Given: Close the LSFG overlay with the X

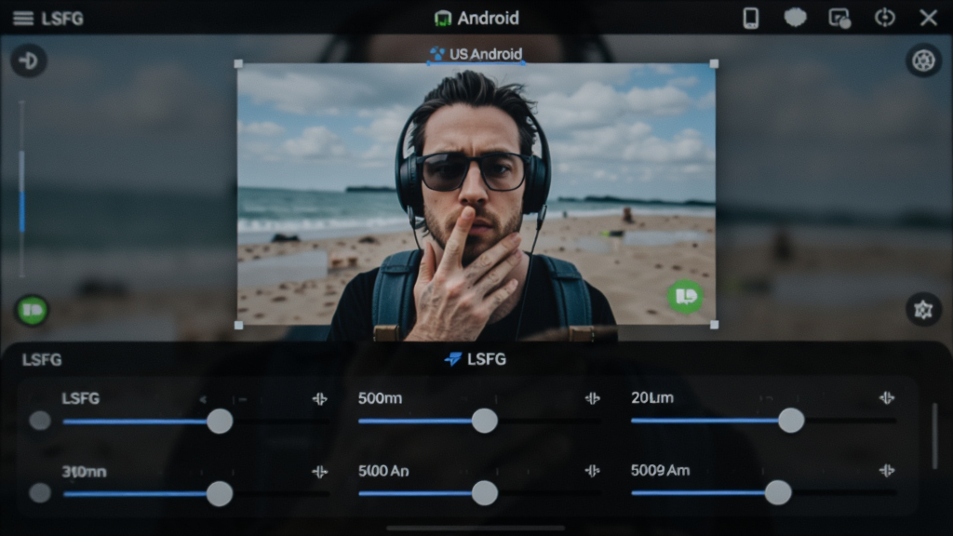Looking at the screenshot, I should pyautogui.click(x=928, y=18).
